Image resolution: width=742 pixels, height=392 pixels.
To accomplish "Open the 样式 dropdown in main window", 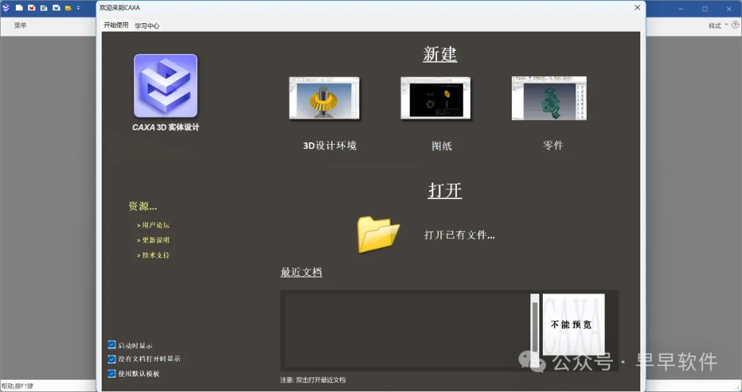I will 717,25.
